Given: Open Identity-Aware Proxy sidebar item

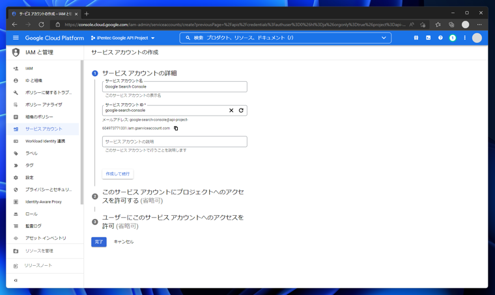Looking at the screenshot, I should pos(43,202).
